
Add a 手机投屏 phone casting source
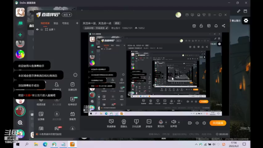pos(136,123)
